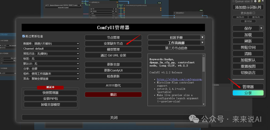Click release notes scrollbar down arrow
The height and width of the screenshot is (130, 270).
(x=203, y=104)
